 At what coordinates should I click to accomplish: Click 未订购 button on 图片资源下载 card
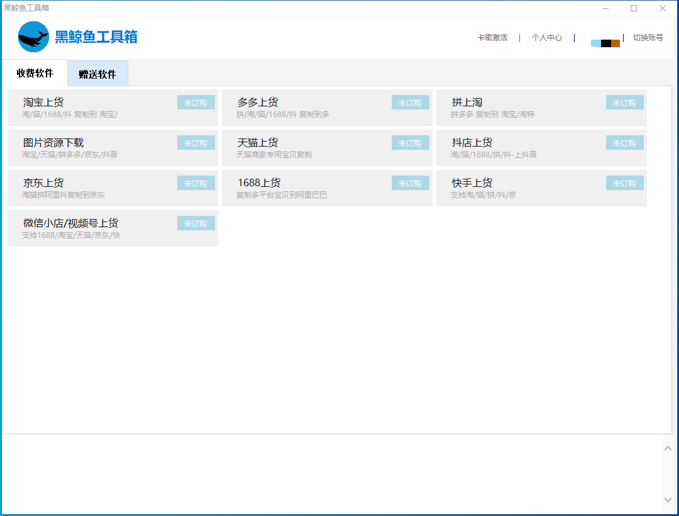click(196, 142)
